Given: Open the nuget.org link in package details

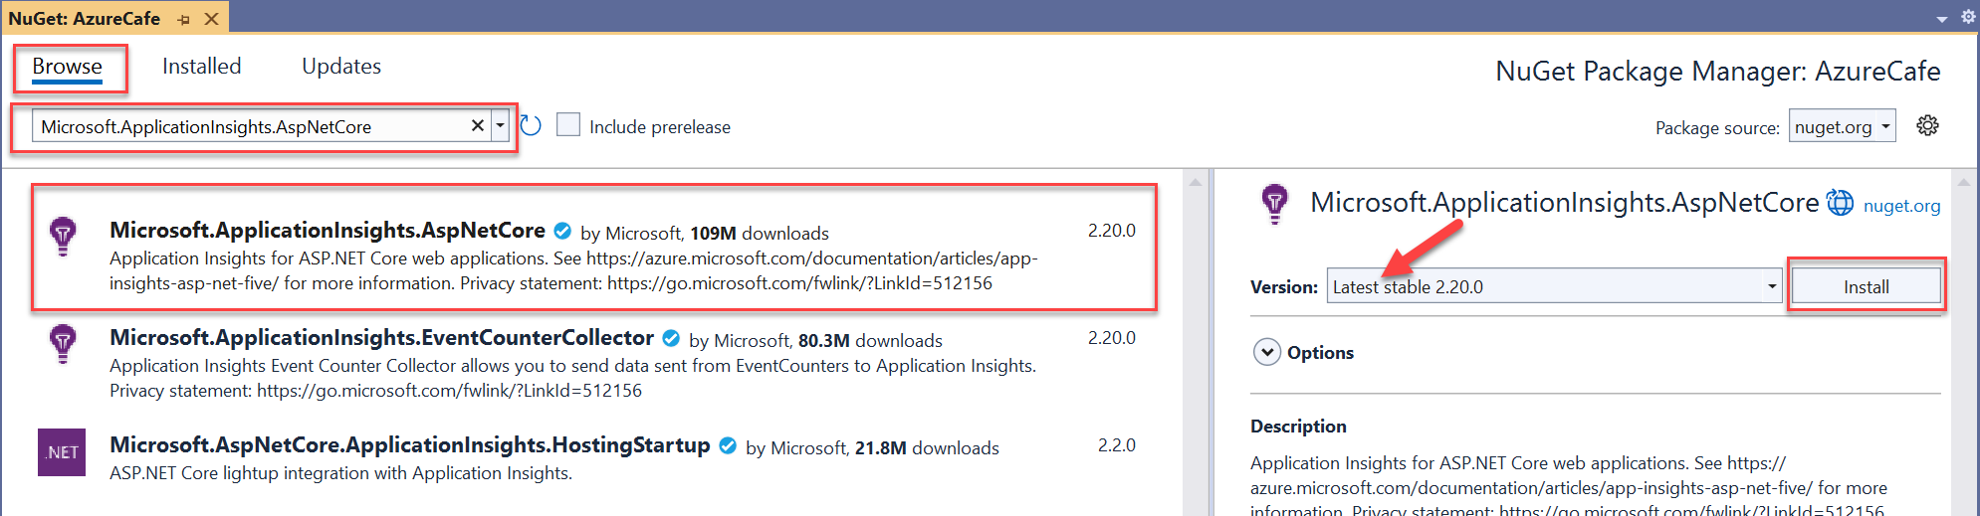Looking at the screenshot, I should (x=1901, y=206).
